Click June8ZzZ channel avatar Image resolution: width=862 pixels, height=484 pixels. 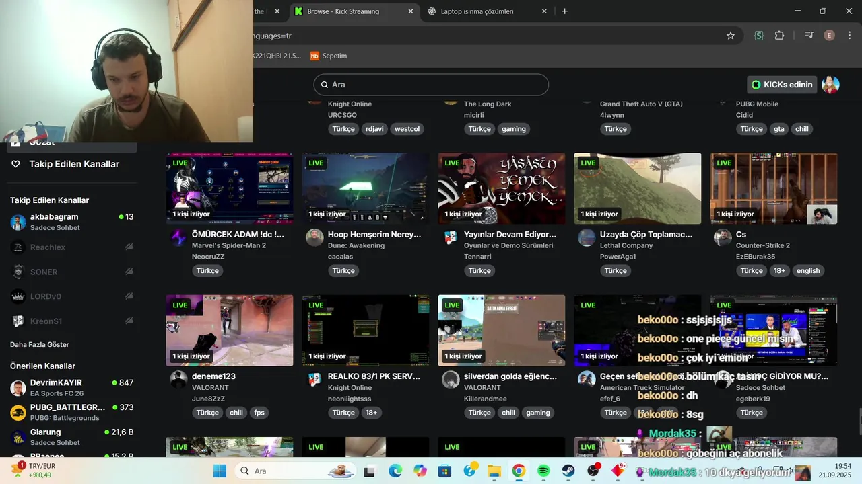tap(178, 379)
